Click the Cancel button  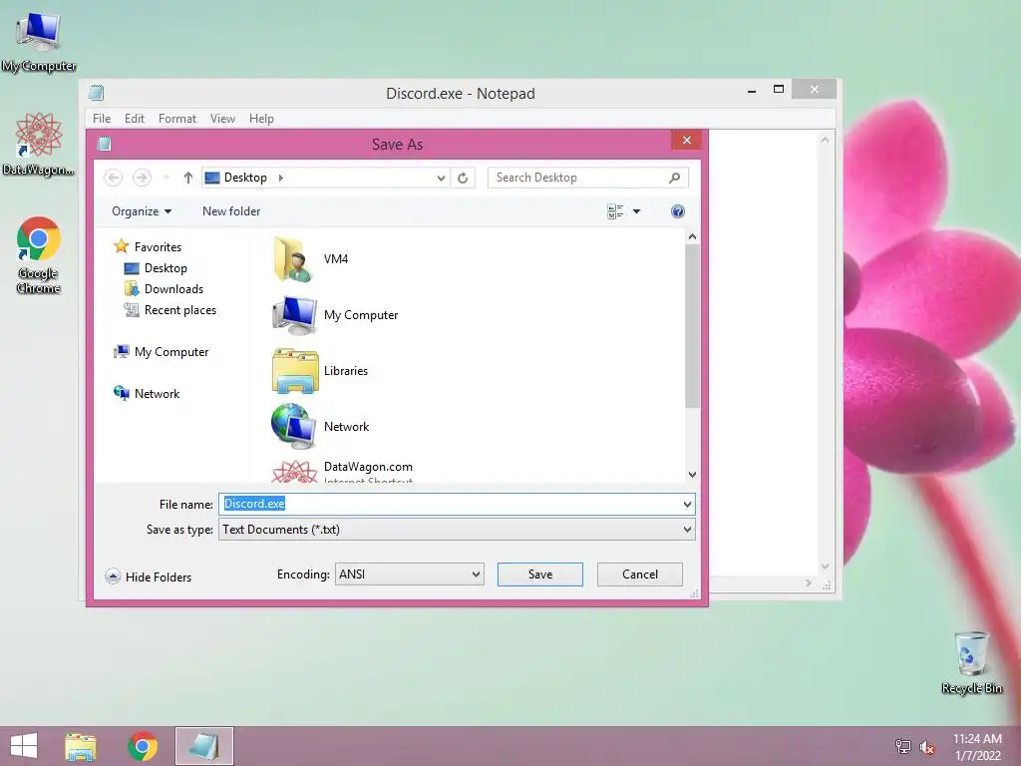pos(639,574)
